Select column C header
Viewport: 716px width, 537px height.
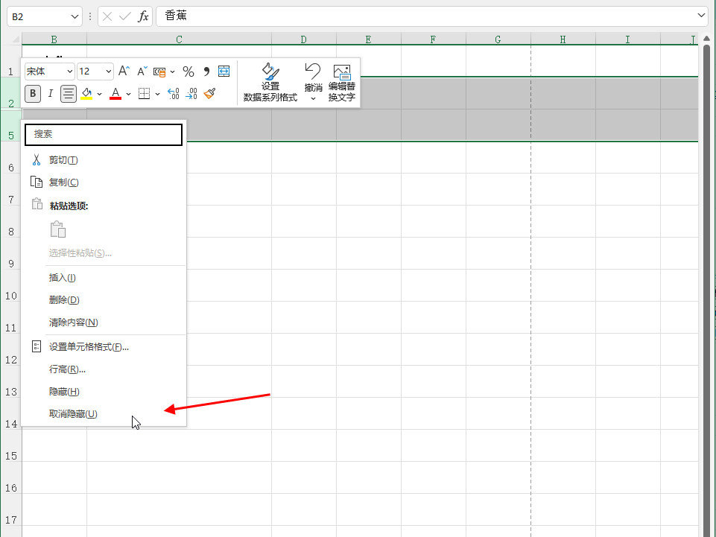[179, 39]
